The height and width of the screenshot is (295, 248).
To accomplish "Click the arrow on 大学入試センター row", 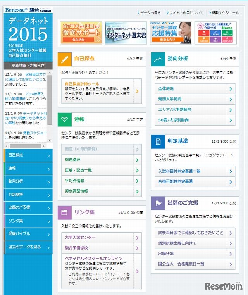I will [x=138, y=238].
